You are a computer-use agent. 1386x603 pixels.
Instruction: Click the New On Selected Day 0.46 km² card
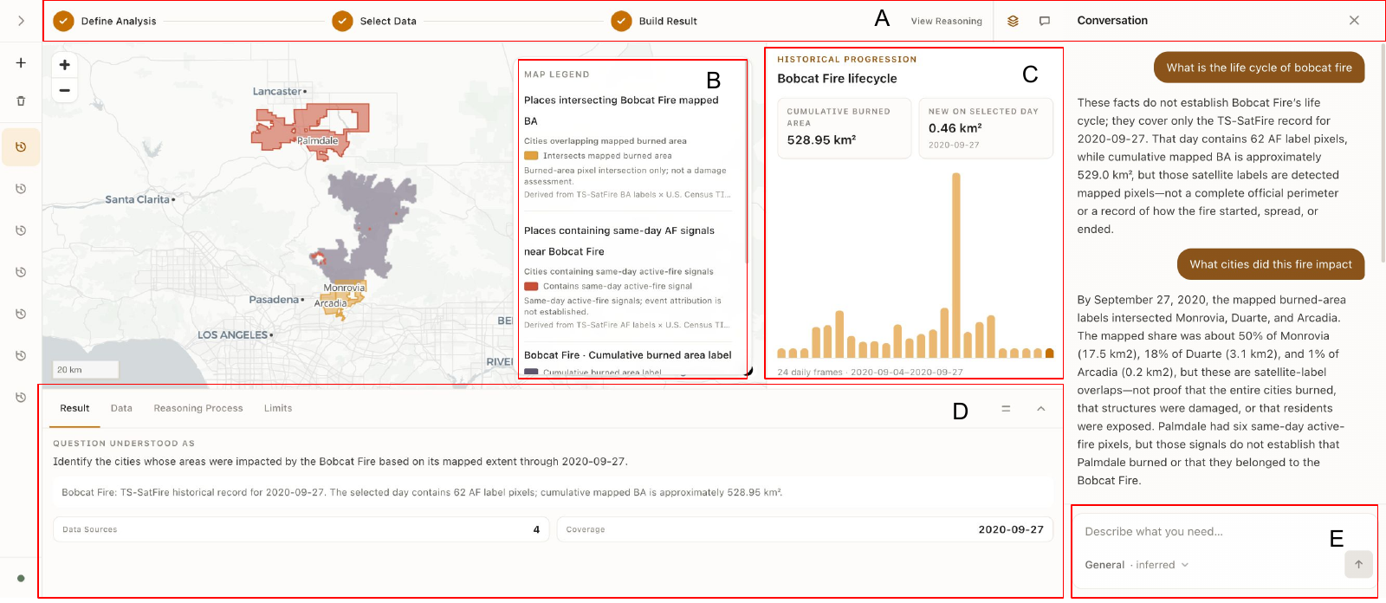click(x=986, y=128)
